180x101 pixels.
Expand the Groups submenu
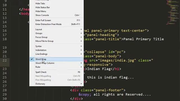(x=56, y=33)
